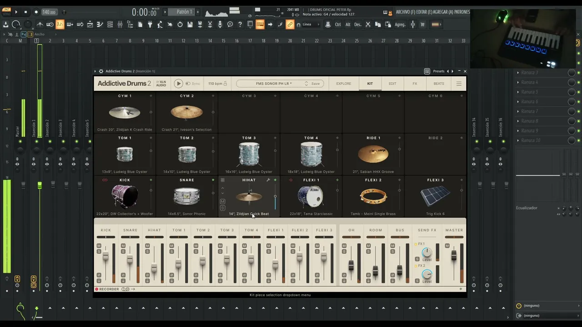Select the Ludwig Blue Oyster TOM 3 drum
This screenshot has height=327, width=582.
249,154
